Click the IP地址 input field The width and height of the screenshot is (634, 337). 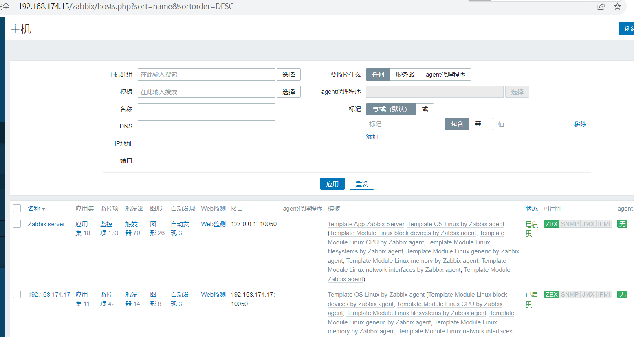pos(206,144)
